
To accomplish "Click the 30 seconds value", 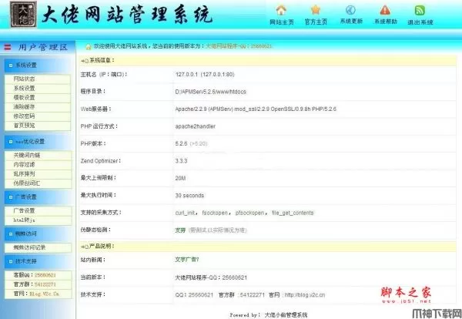I will click(189, 196).
